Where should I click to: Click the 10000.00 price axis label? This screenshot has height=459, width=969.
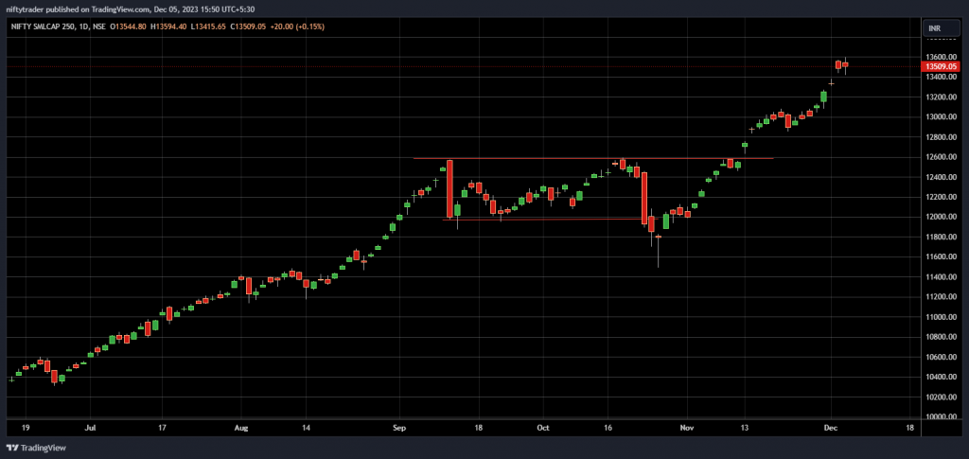tap(942, 417)
